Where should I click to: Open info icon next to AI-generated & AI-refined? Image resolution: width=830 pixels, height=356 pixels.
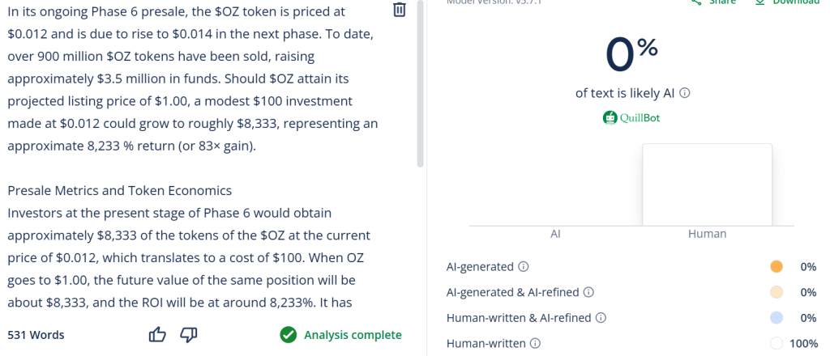pyautogui.click(x=588, y=292)
